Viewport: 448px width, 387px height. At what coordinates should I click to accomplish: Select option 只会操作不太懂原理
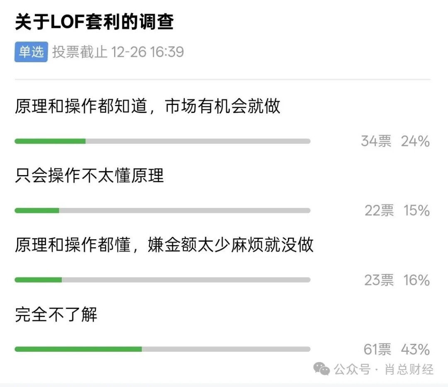coord(89,176)
